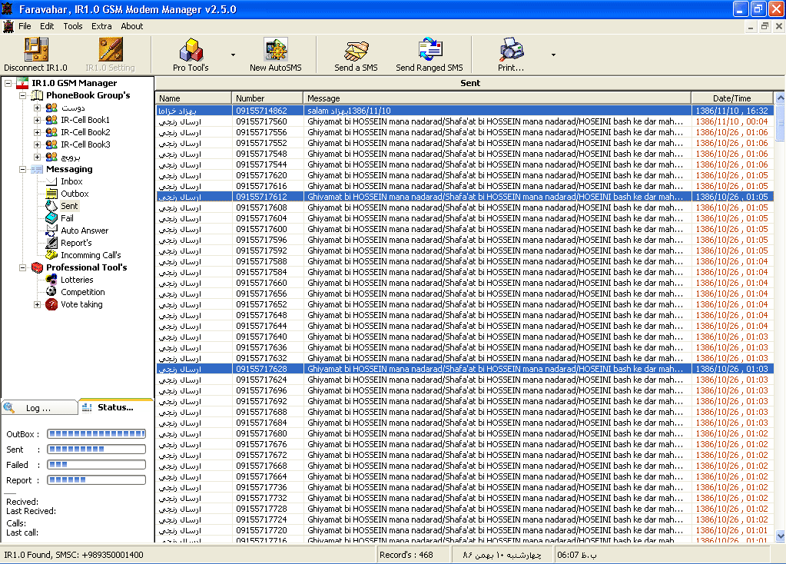This screenshot has height=564, width=786.
Task: Select the Outbox folder icon
Action: 51,194
